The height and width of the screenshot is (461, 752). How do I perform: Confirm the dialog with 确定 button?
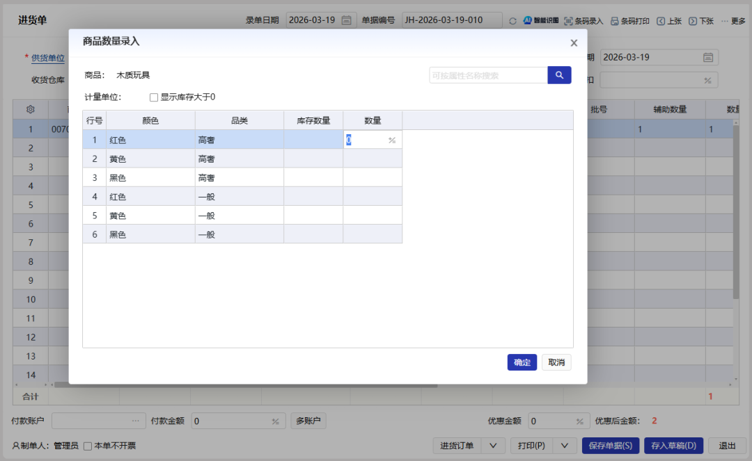point(522,362)
